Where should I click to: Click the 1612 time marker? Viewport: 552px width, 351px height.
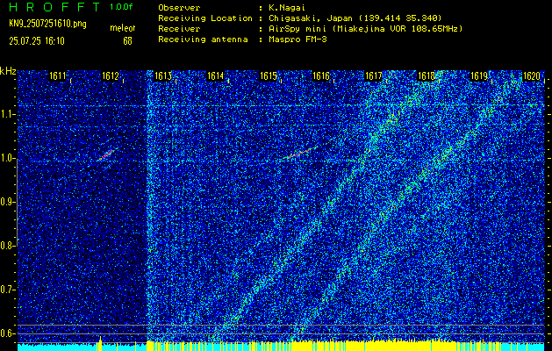click(111, 75)
